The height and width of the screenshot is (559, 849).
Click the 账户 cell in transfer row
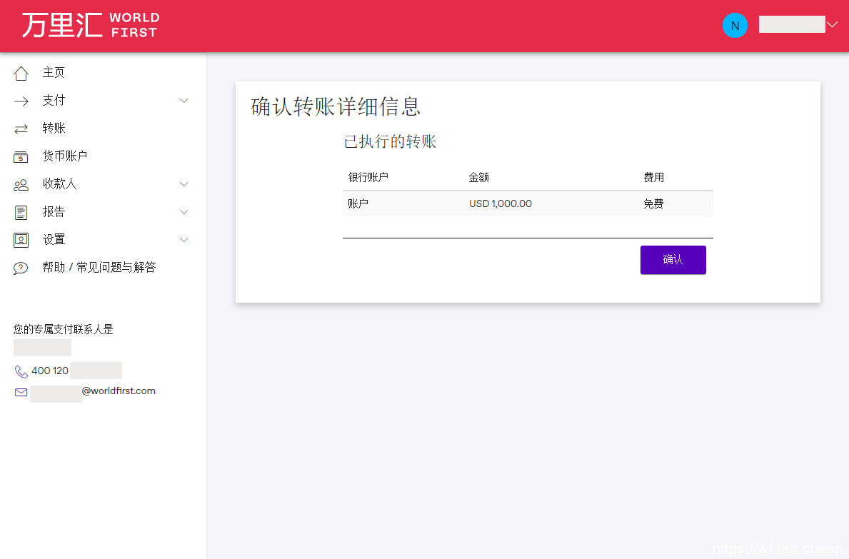pos(358,204)
